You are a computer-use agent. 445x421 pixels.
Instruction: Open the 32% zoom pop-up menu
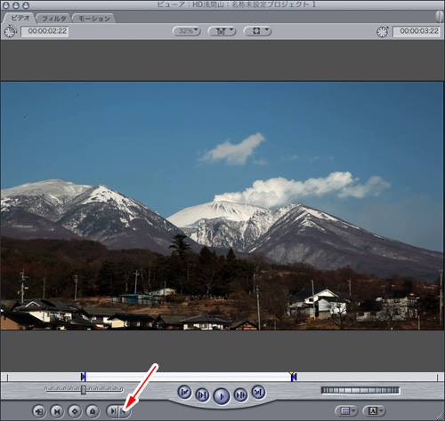pyautogui.click(x=187, y=31)
